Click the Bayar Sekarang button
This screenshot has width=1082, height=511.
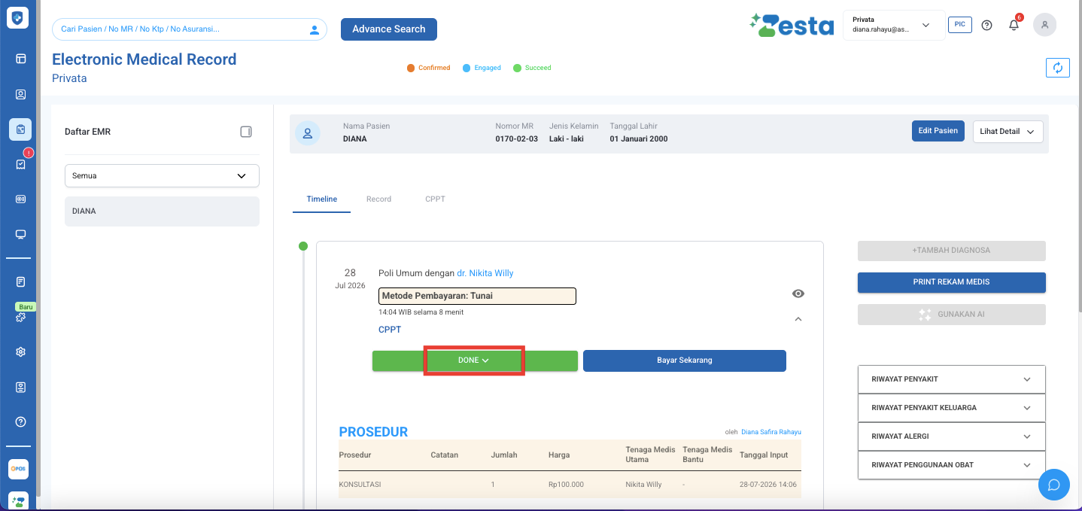pyautogui.click(x=685, y=360)
